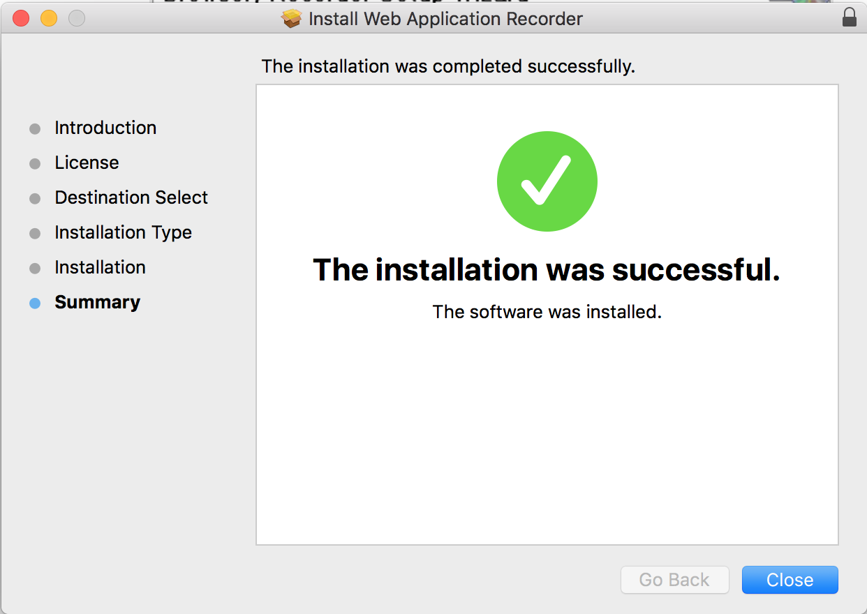
Task: Minimize the installer with the yellow button
Action: (x=49, y=19)
